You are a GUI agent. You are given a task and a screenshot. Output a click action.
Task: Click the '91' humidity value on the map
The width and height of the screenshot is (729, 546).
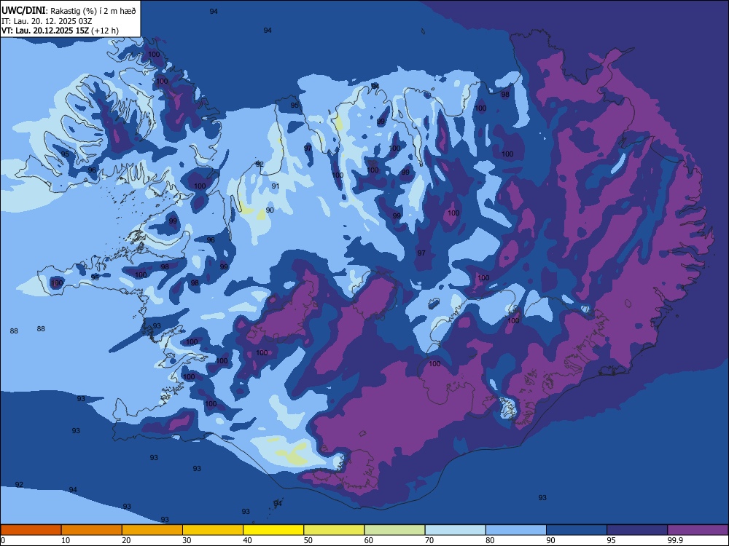[x=276, y=186]
